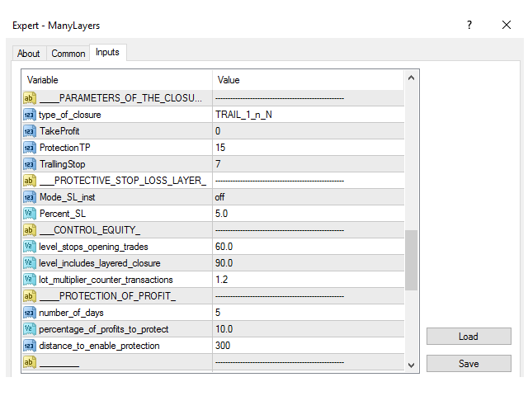Open the About tab
This screenshot has width=528, height=396.
29,54
